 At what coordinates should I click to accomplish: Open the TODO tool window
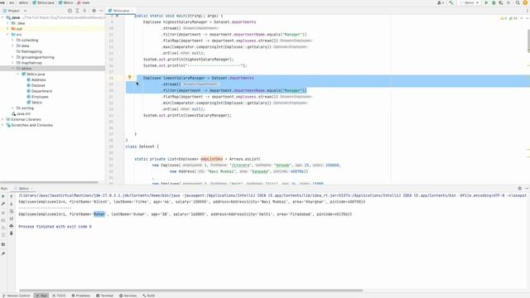(59, 296)
